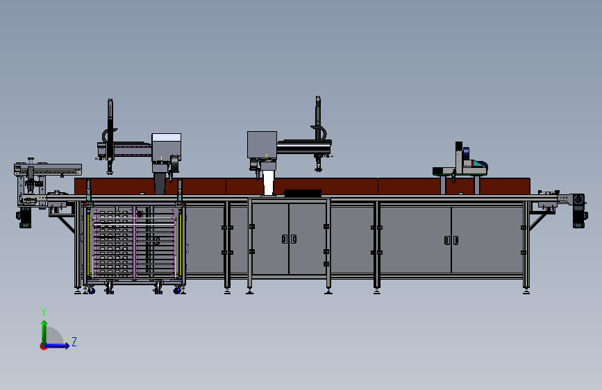Select the center cabinet's left door handle
602x390 pixels.
pos(285,239)
